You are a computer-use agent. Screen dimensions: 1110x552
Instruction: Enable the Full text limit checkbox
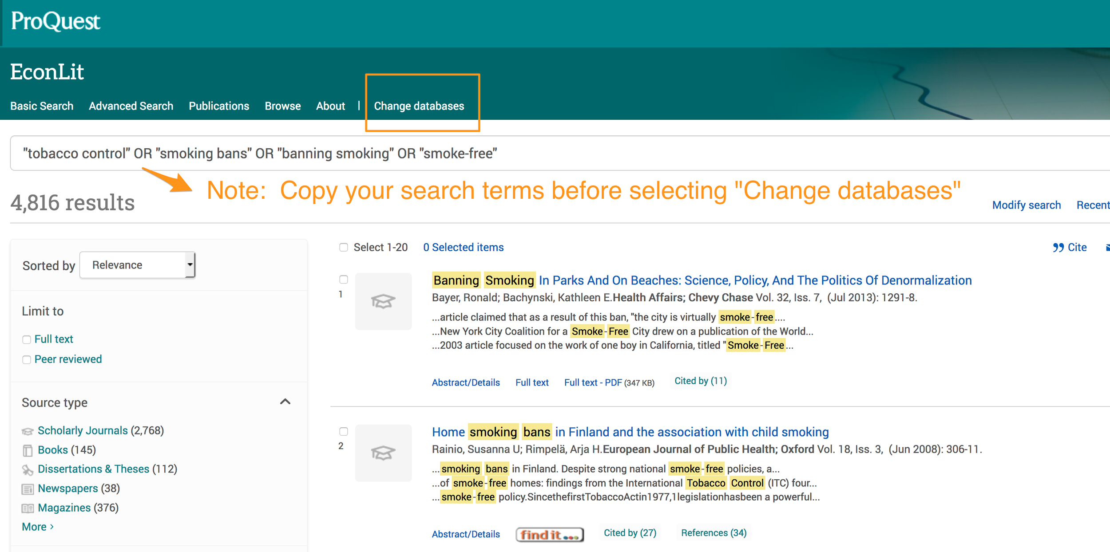point(27,339)
